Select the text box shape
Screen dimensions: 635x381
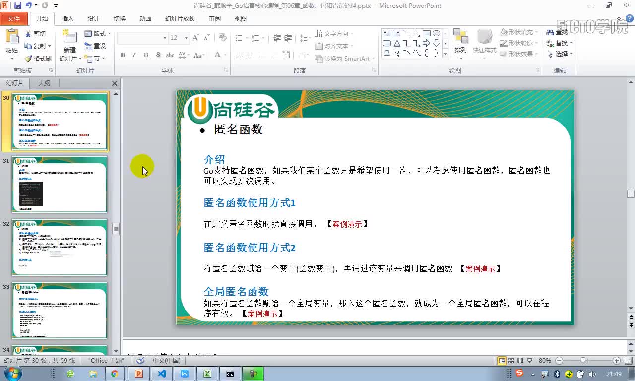pos(387,33)
